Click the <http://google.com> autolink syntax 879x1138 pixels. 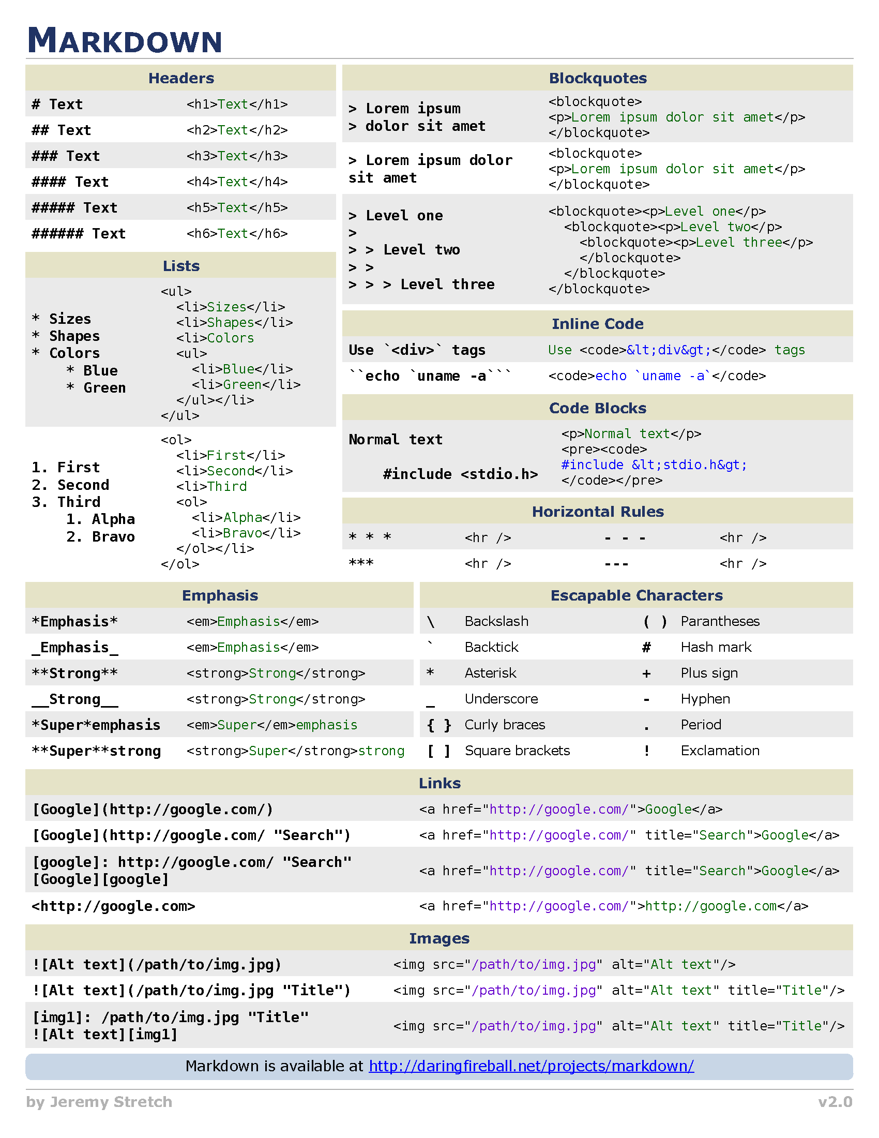113,906
